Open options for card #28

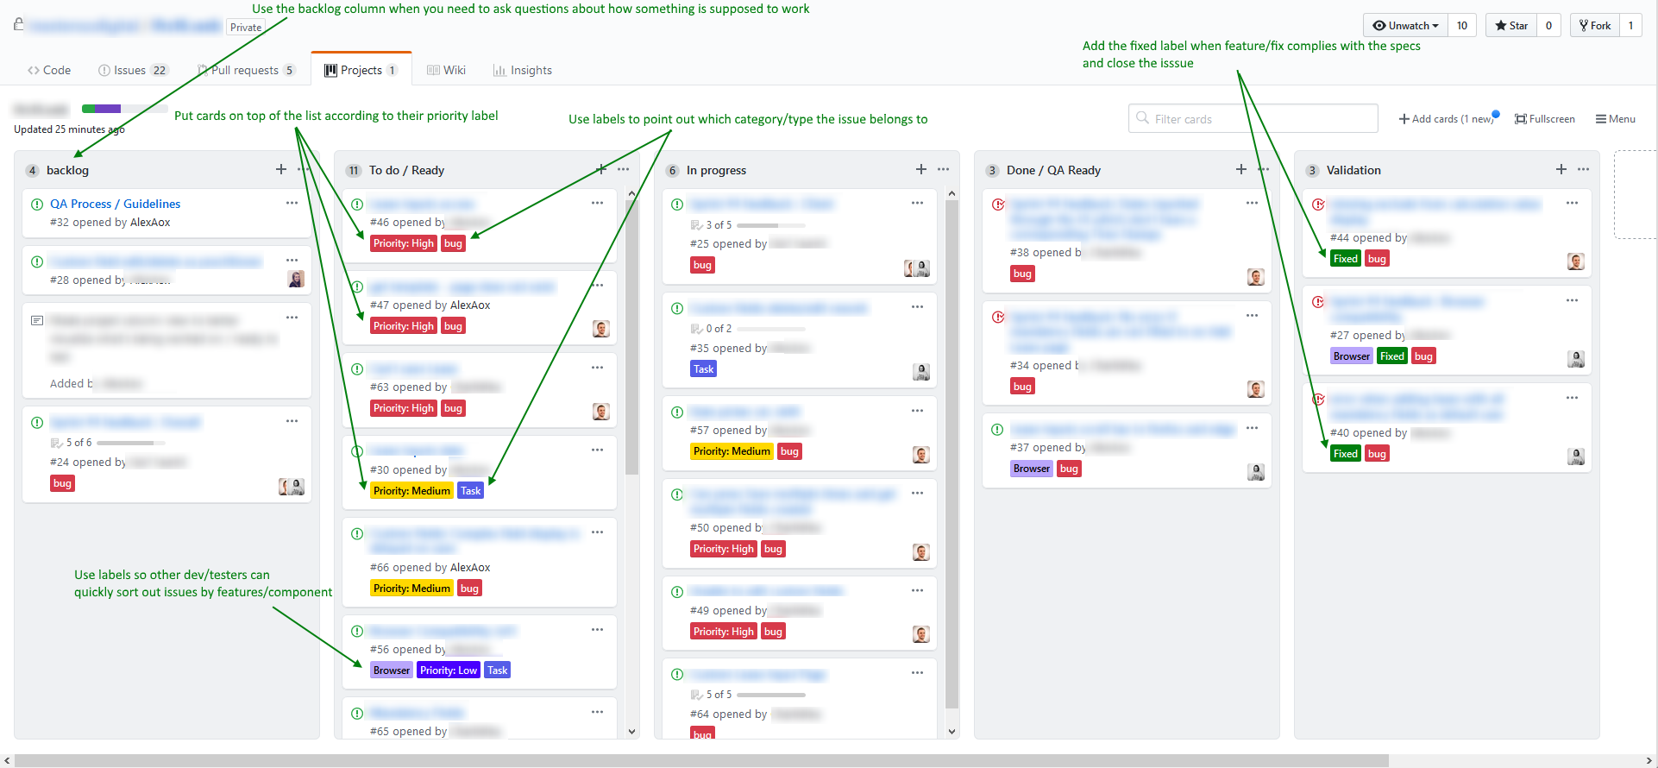pos(292,260)
